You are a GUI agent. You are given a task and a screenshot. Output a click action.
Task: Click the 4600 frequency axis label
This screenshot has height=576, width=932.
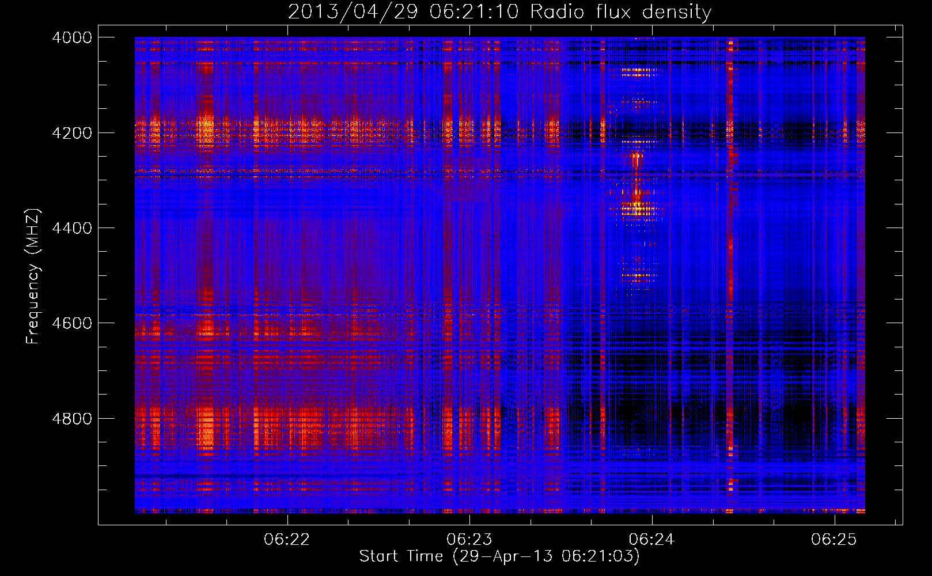pyautogui.click(x=72, y=323)
